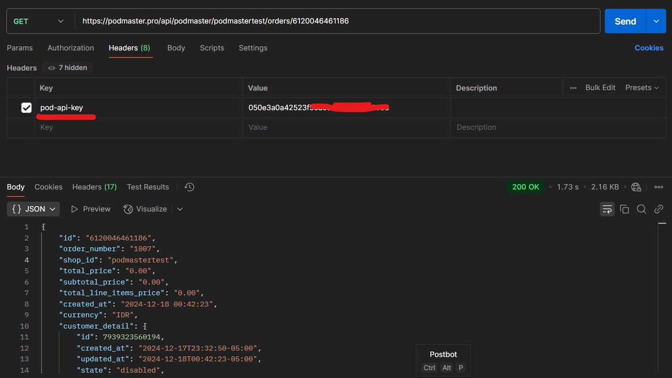Click the "currency": "IDR" line
The width and height of the screenshot is (672, 378).
tap(99, 315)
